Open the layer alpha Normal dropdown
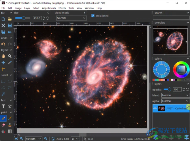The image size is (190, 141). click(175, 101)
